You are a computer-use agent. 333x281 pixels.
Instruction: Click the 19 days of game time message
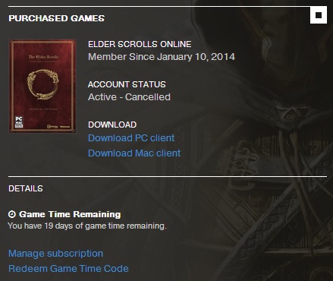(87, 226)
